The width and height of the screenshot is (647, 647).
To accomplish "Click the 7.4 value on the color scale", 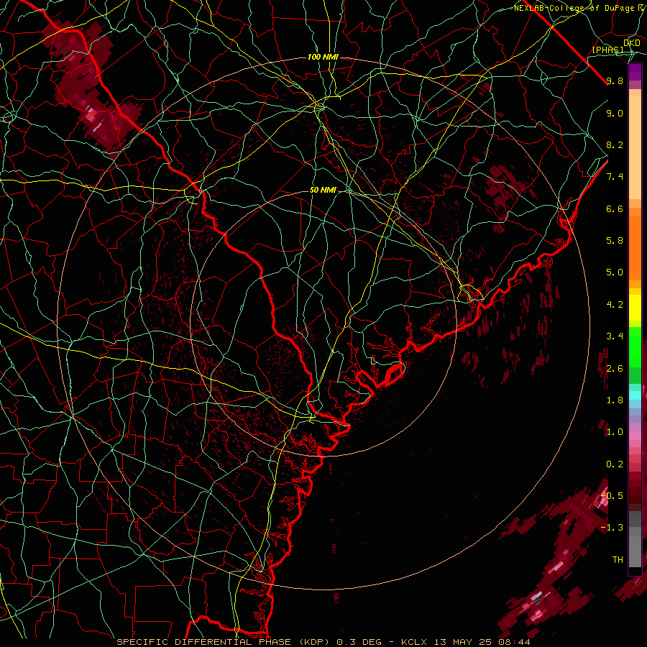I will point(615,177).
